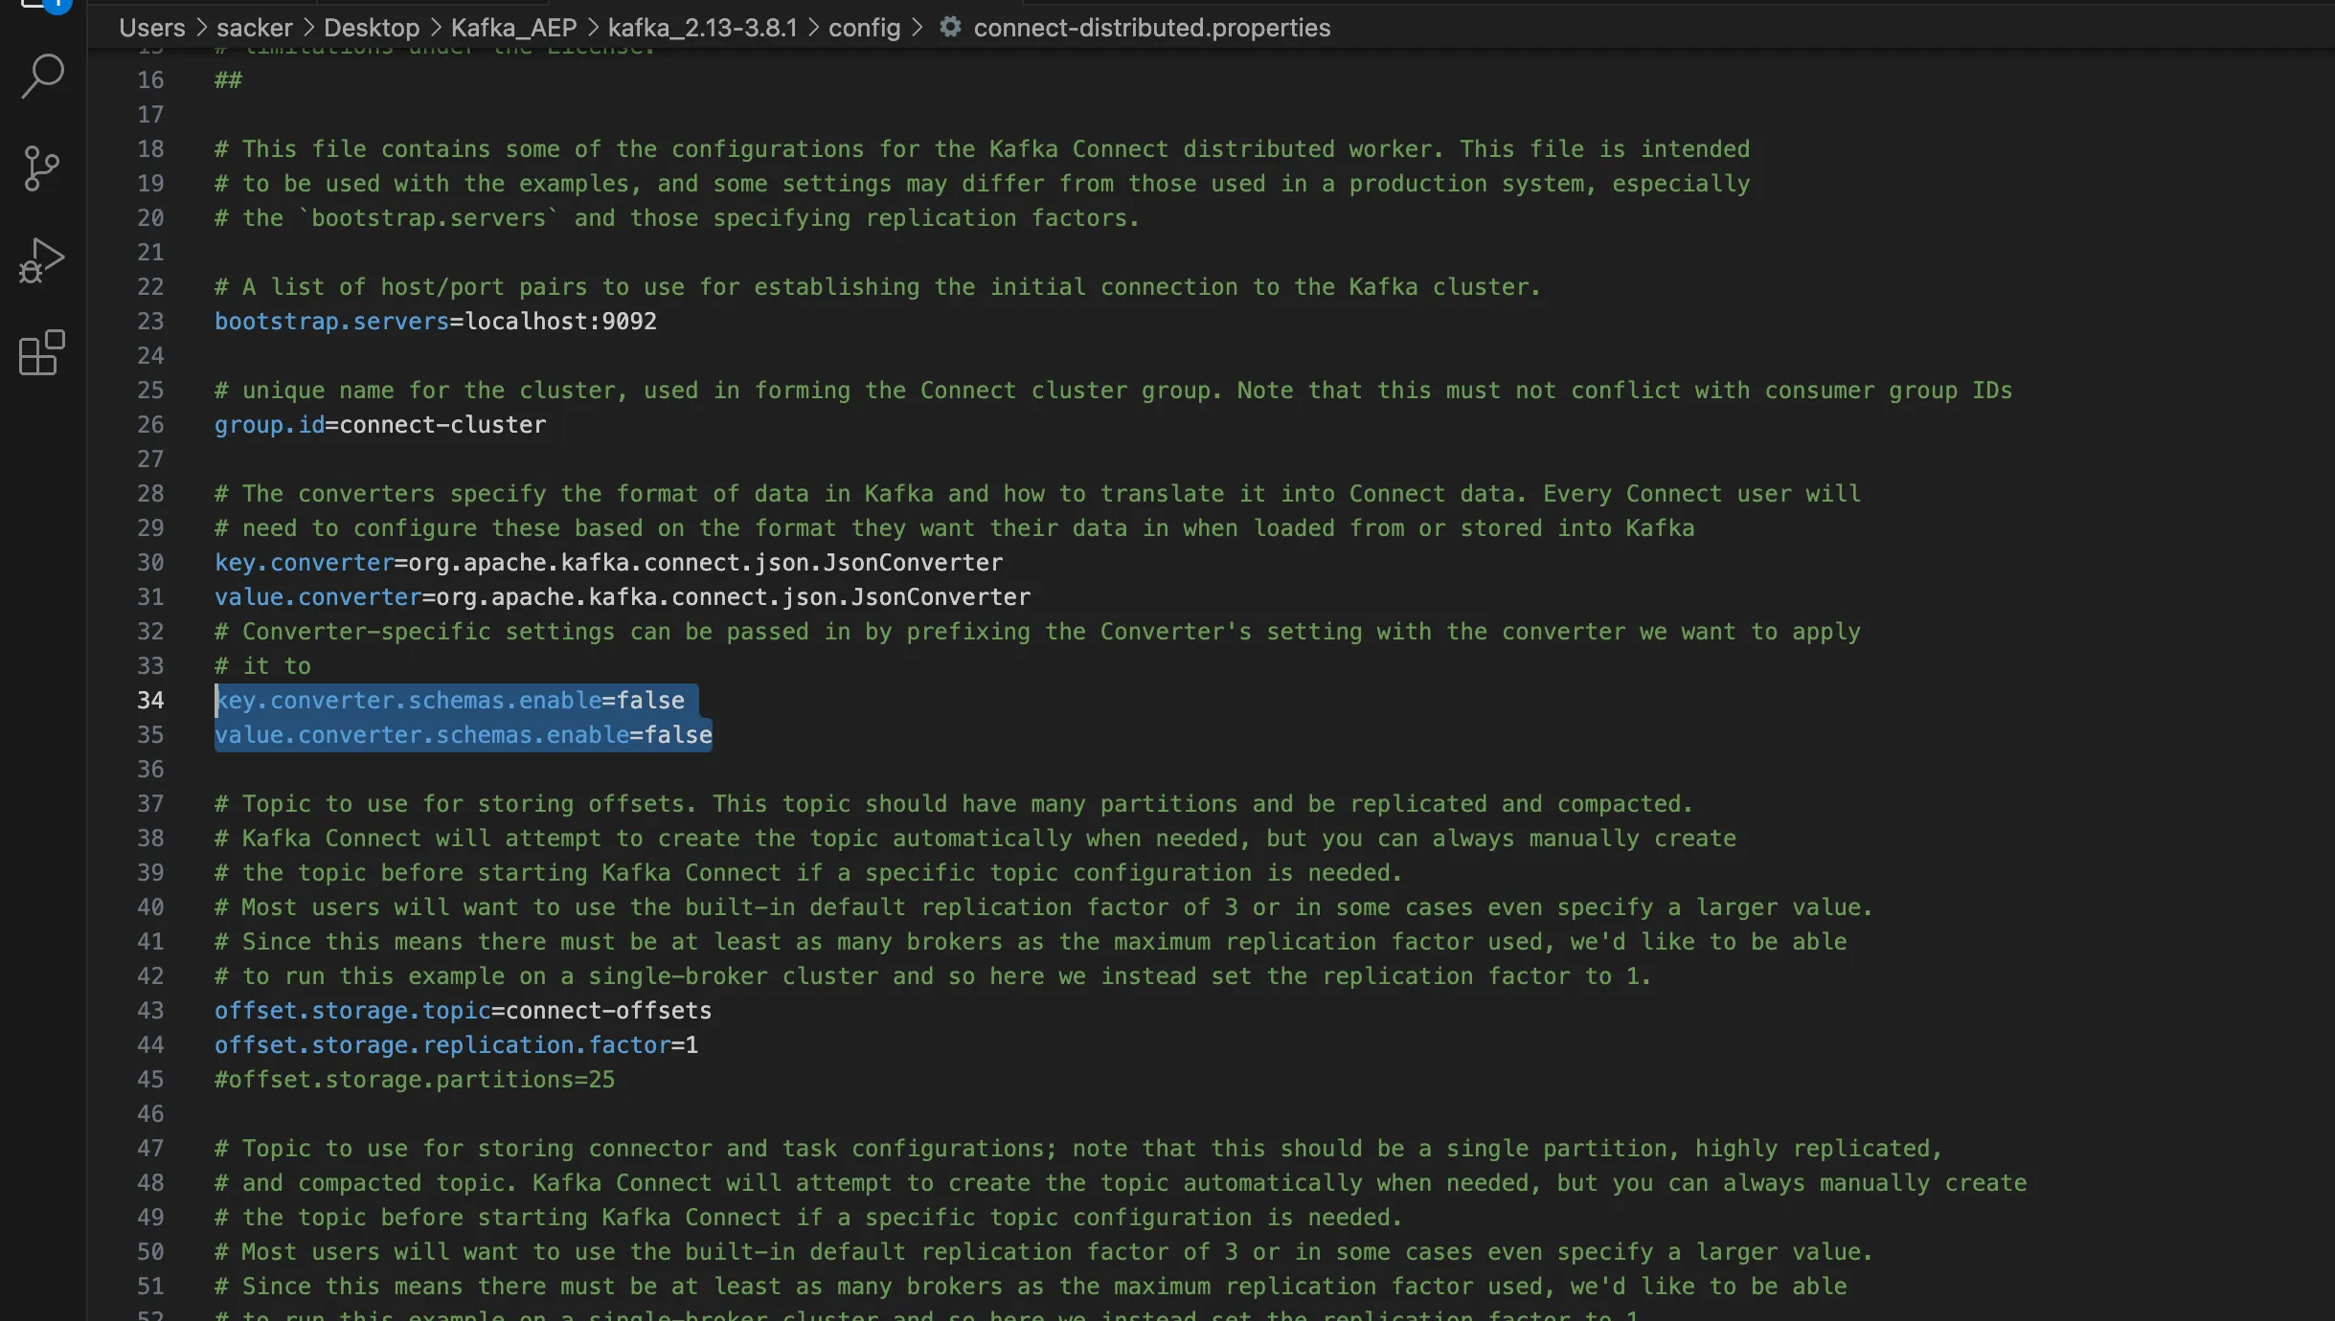The width and height of the screenshot is (2335, 1321).
Task: Click offset.storage.replication.factor=1 line
Action: click(457, 1045)
